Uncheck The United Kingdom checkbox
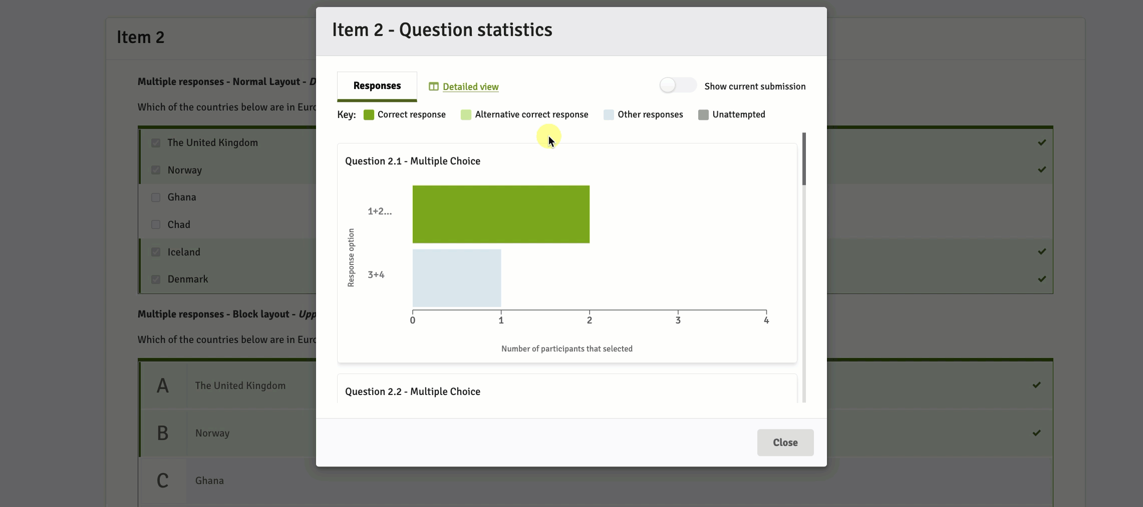1143x507 pixels. coord(156,143)
